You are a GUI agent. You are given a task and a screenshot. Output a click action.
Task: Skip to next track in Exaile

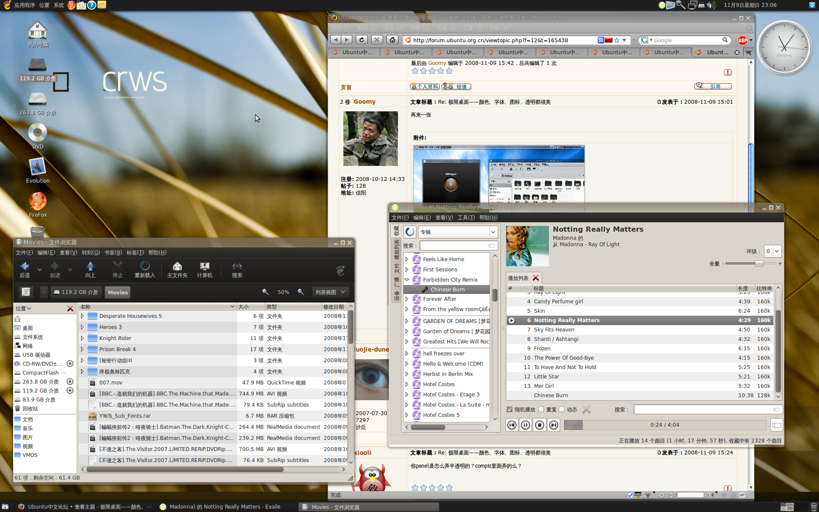click(x=554, y=425)
